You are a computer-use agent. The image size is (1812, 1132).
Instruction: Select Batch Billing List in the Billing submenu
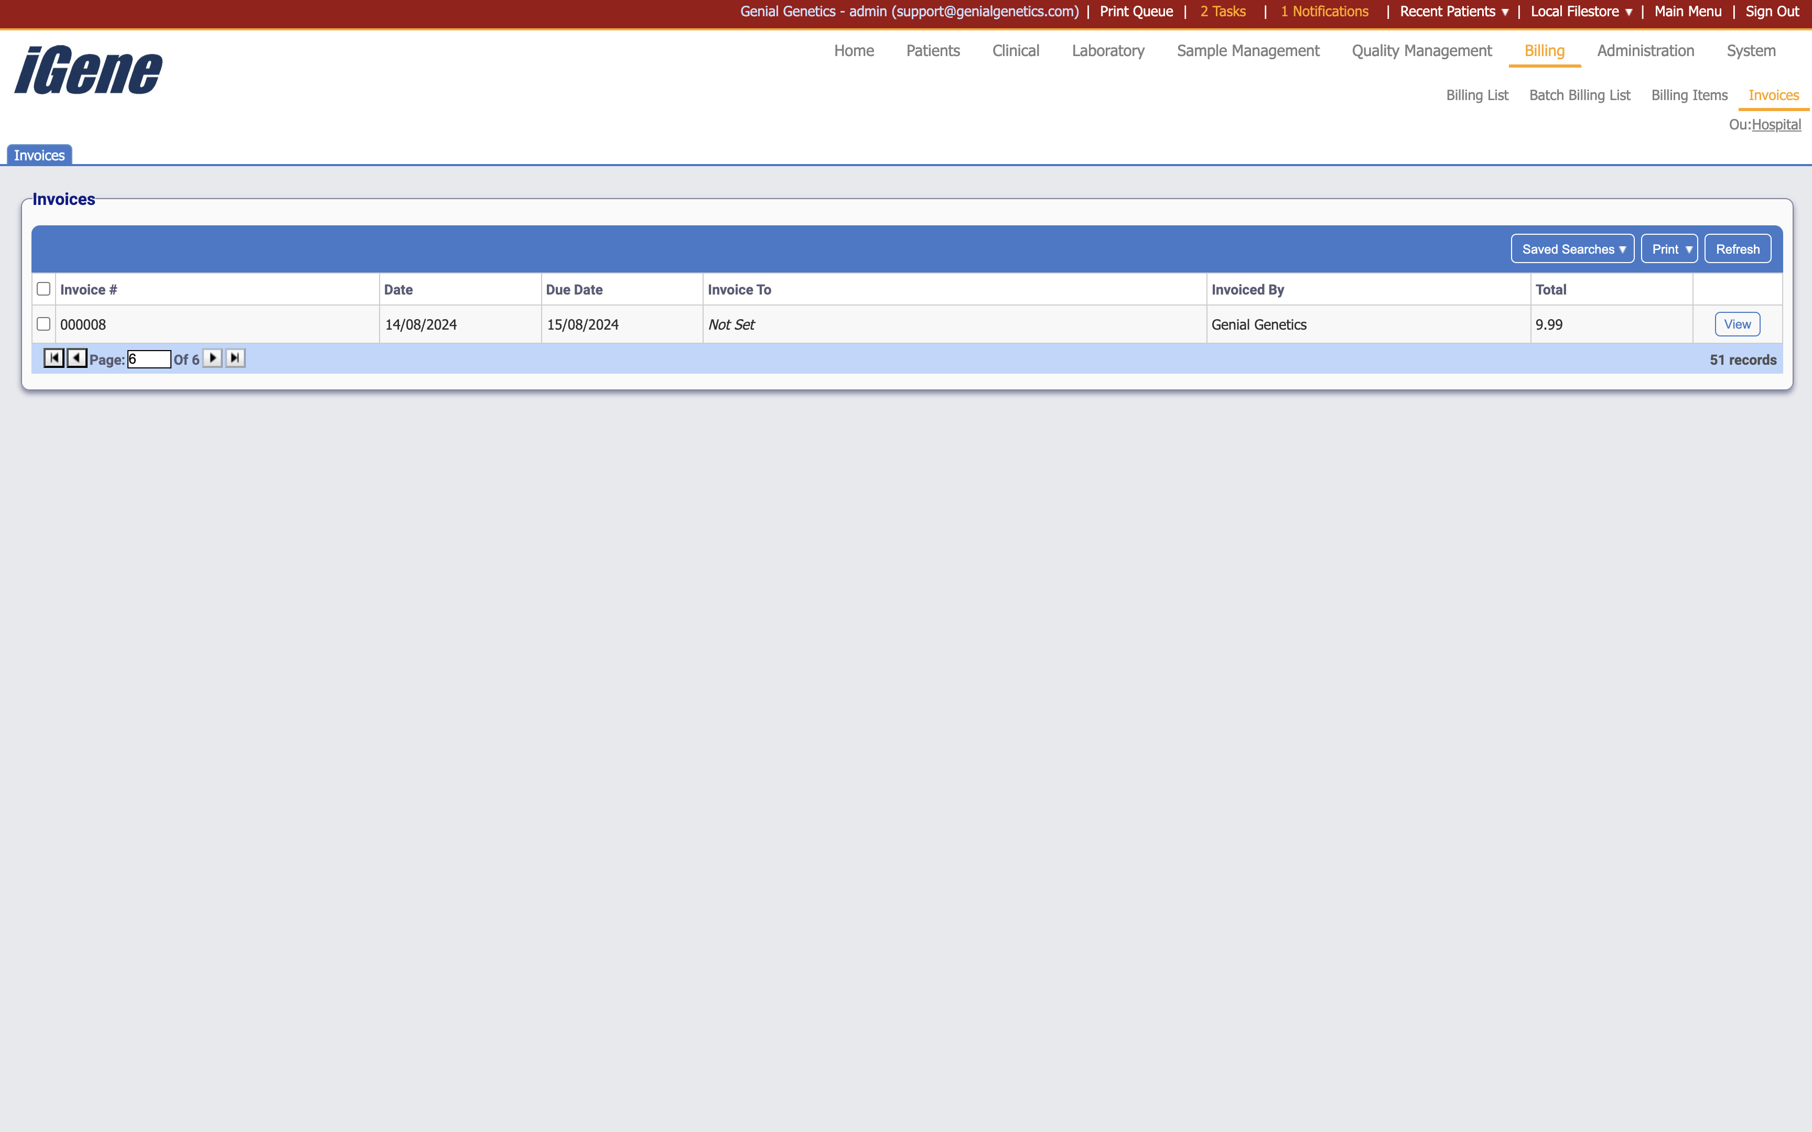click(1578, 95)
